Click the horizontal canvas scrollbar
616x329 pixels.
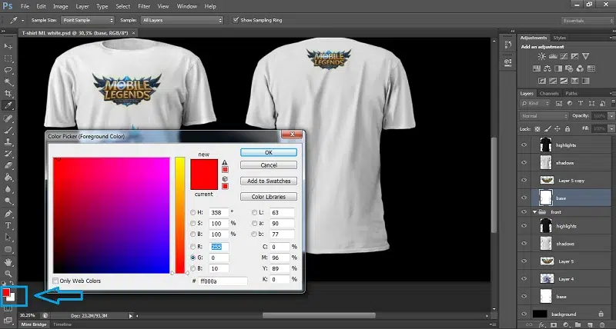click(319, 315)
